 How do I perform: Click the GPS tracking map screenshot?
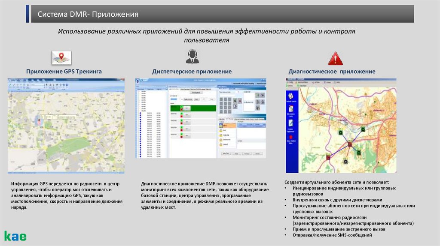pyautogui.click(x=66, y=126)
